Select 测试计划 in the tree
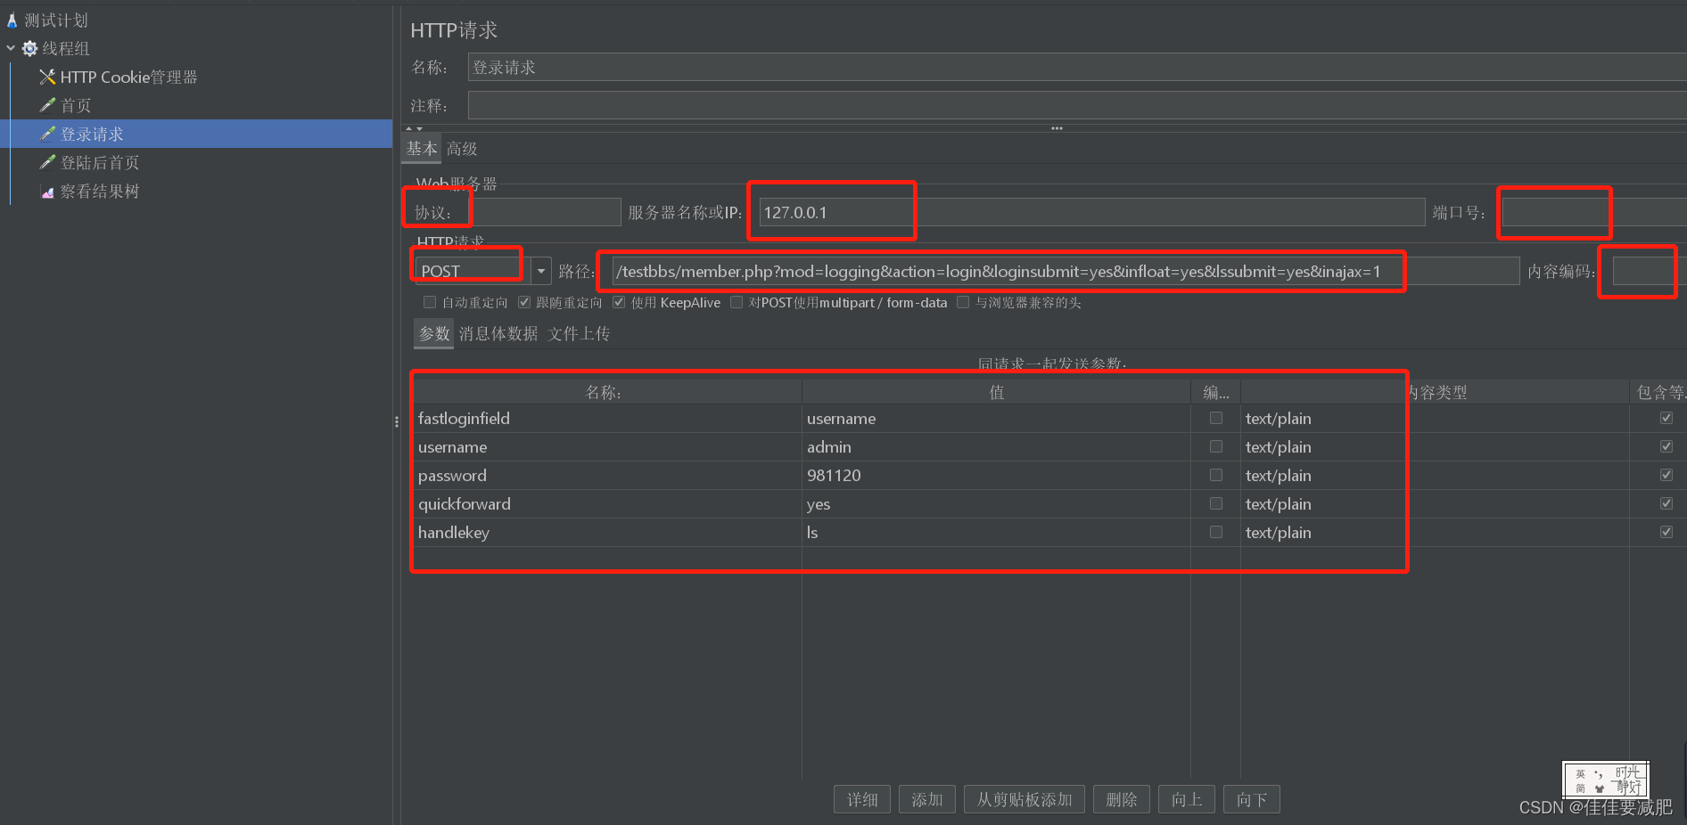Image resolution: width=1687 pixels, height=825 pixels. [55, 20]
